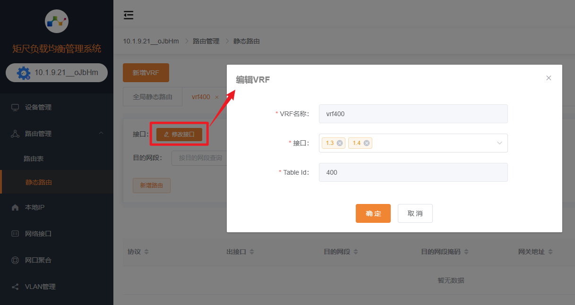Click the 网口聚合 sidebar icon
The width and height of the screenshot is (575, 305).
click(15, 260)
